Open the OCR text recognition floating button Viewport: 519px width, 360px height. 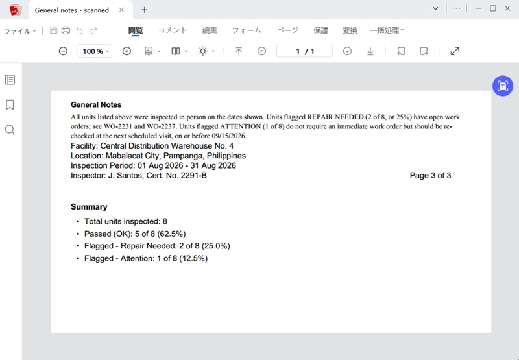click(502, 86)
